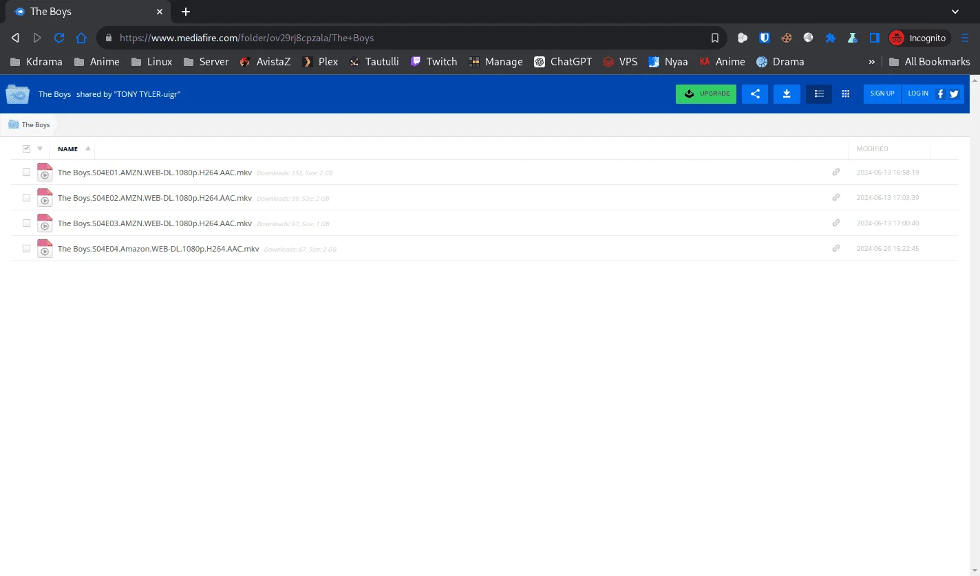Open the Plex bookmark
The image size is (980, 576).
point(320,62)
